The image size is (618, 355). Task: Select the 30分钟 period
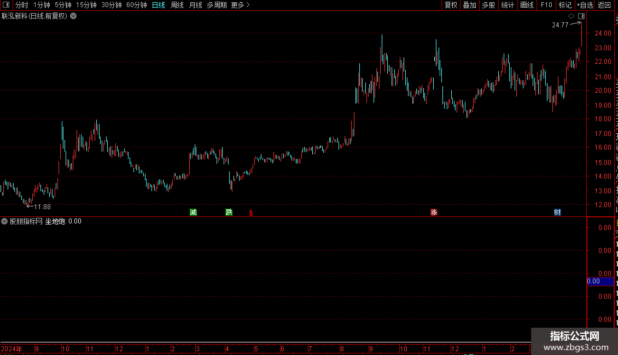click(112, 5)
